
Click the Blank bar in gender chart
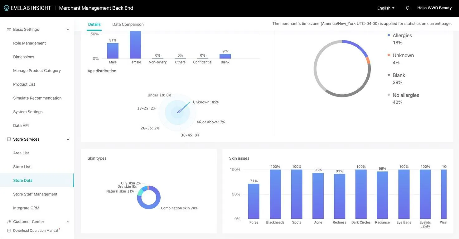(225, 56)
